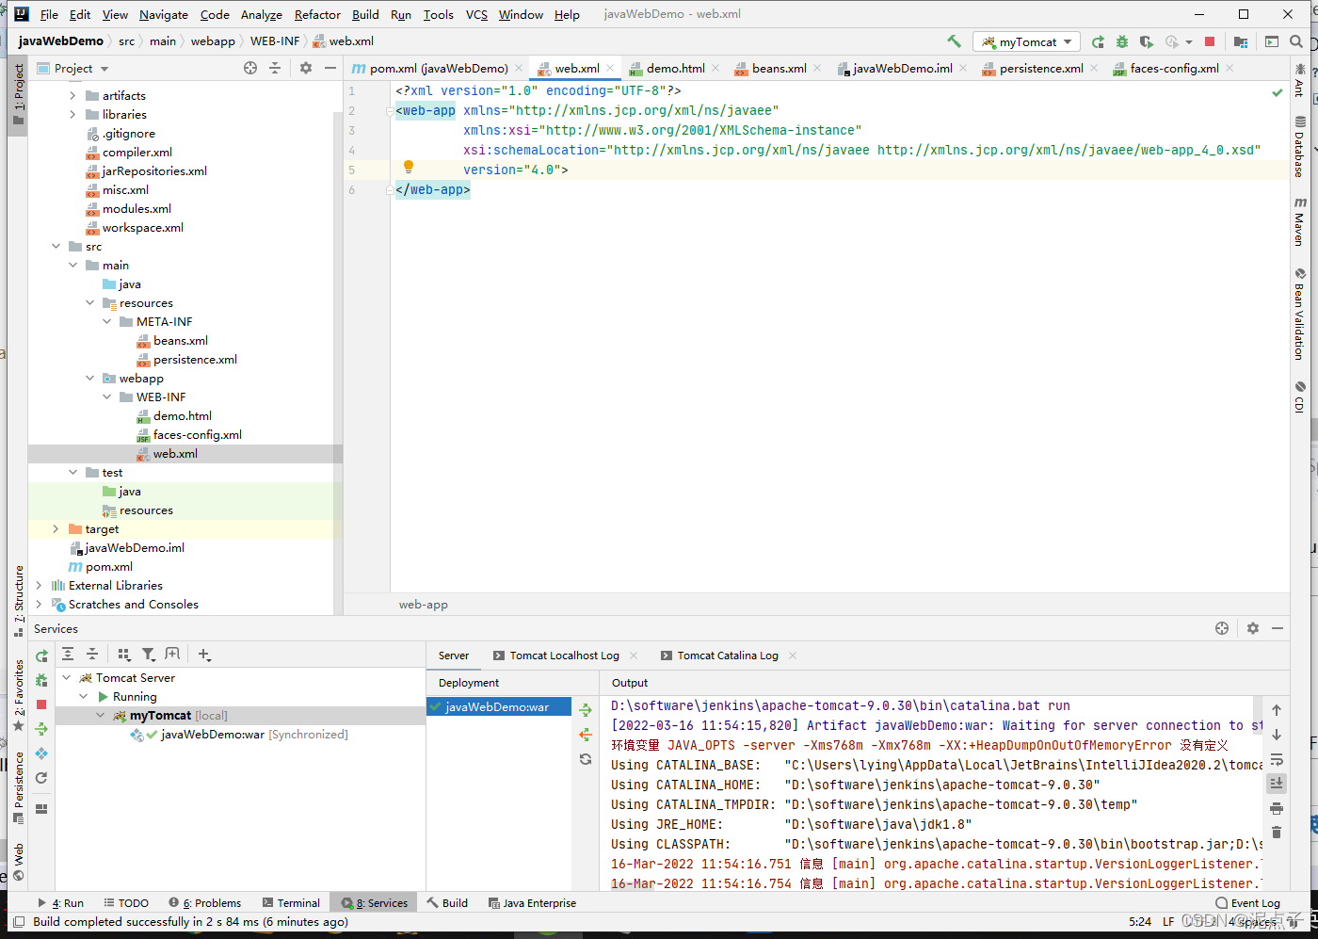Toggle scroll to end in Output console
The height and width of the screenshot is (939, 1318).
pos(1277,784)
